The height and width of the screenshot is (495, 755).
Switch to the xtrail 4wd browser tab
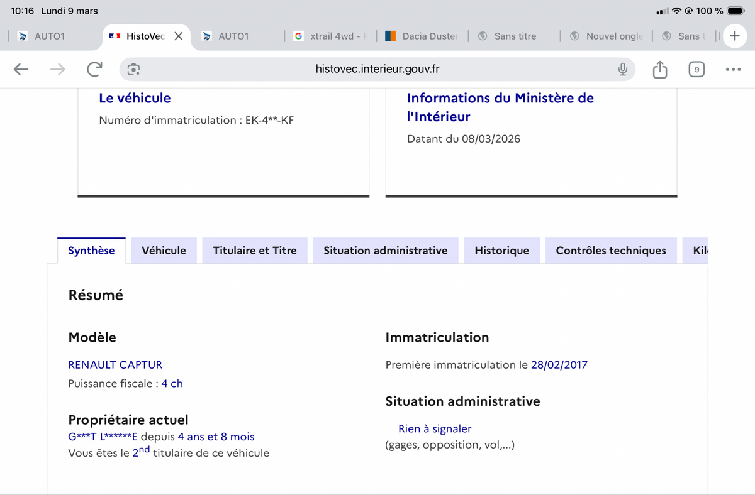(332, 36)
